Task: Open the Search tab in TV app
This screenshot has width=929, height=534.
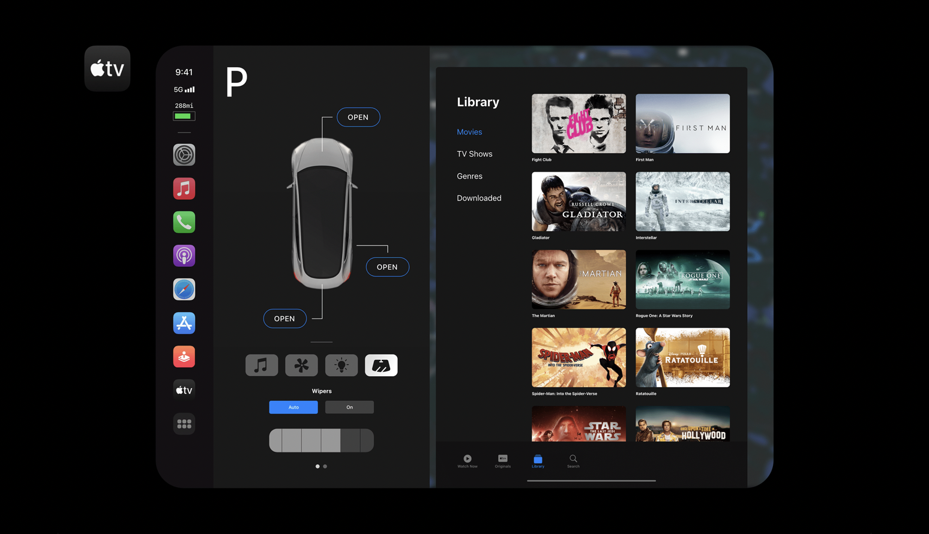Action: tap(573, 461)
